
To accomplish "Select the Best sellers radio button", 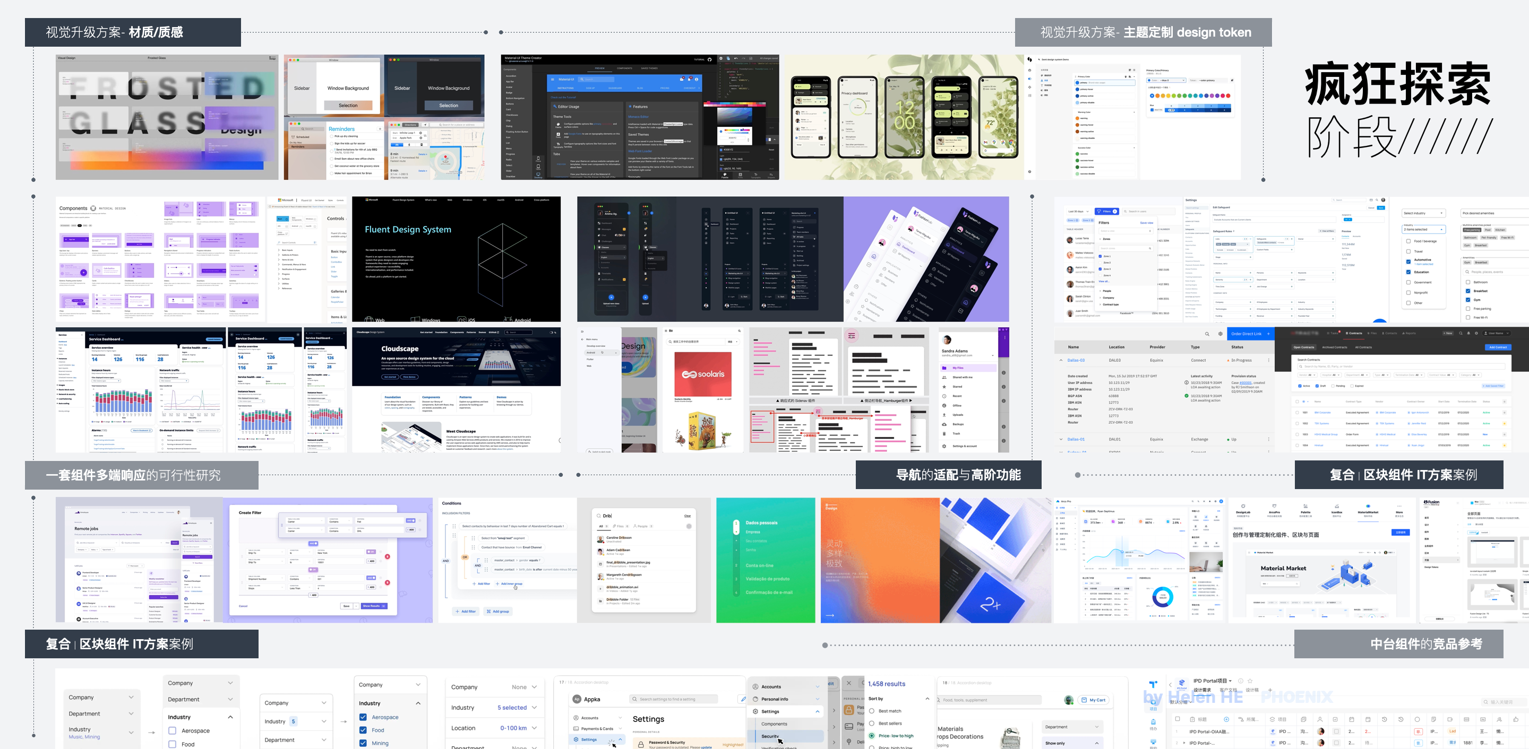I will click(872, 724).
